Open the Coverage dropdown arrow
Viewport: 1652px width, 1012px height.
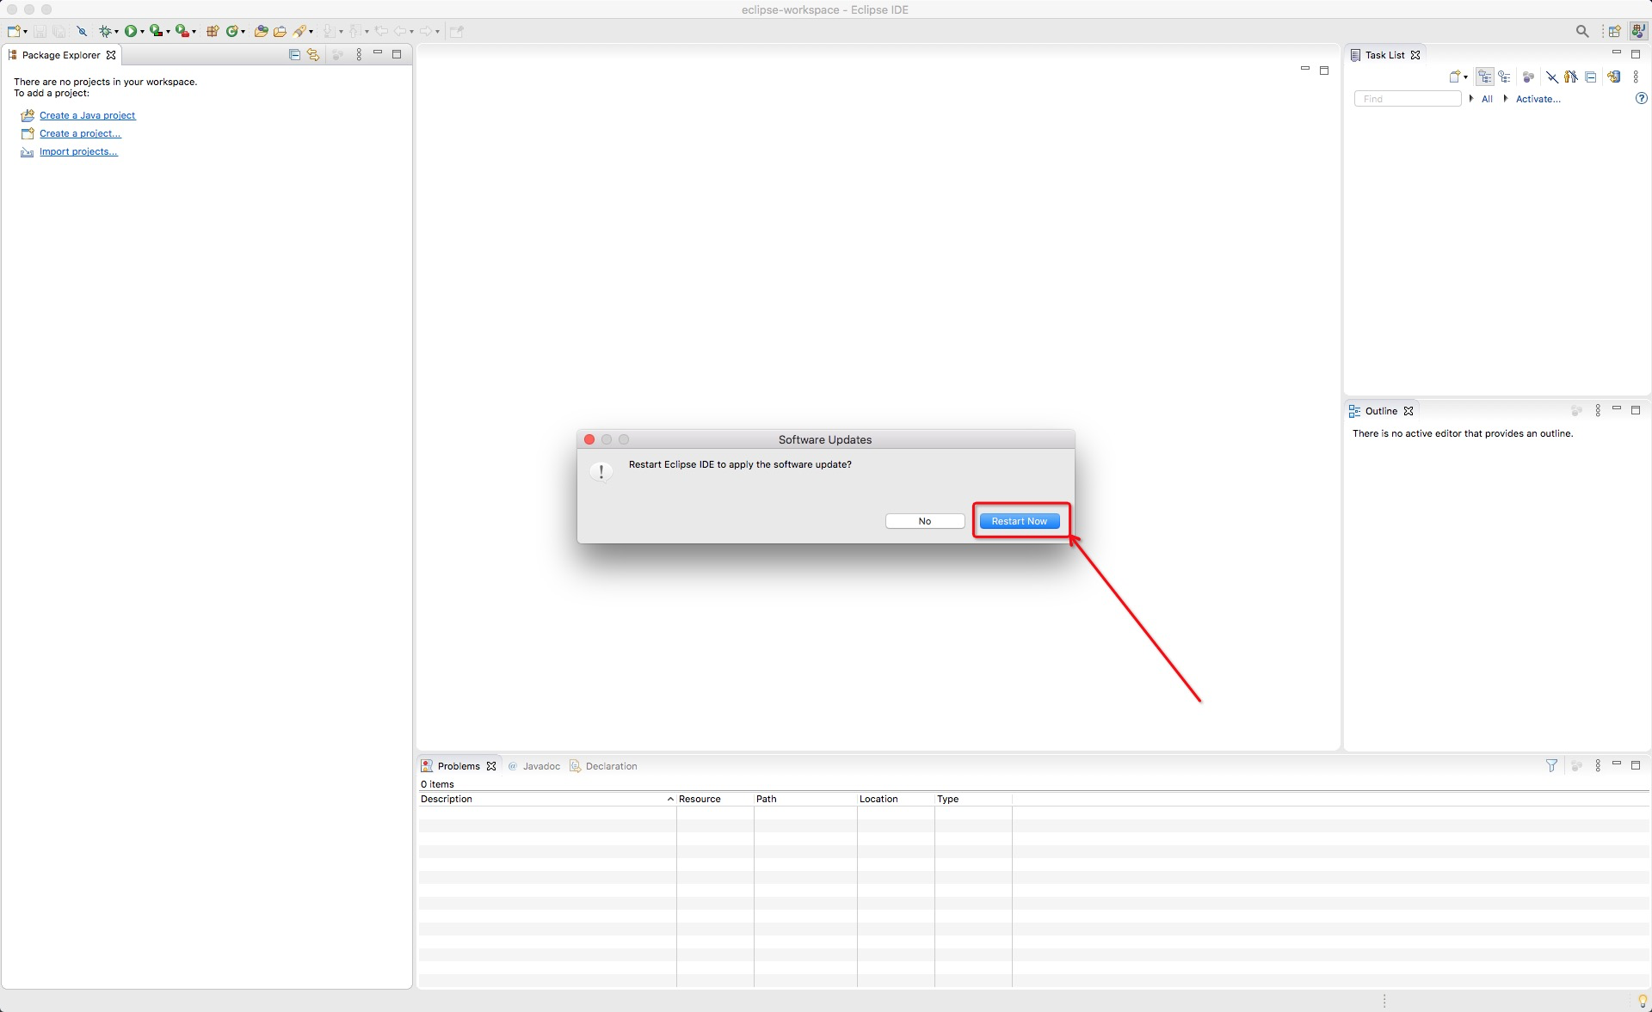pyautogui.click(x=168, y=32)
